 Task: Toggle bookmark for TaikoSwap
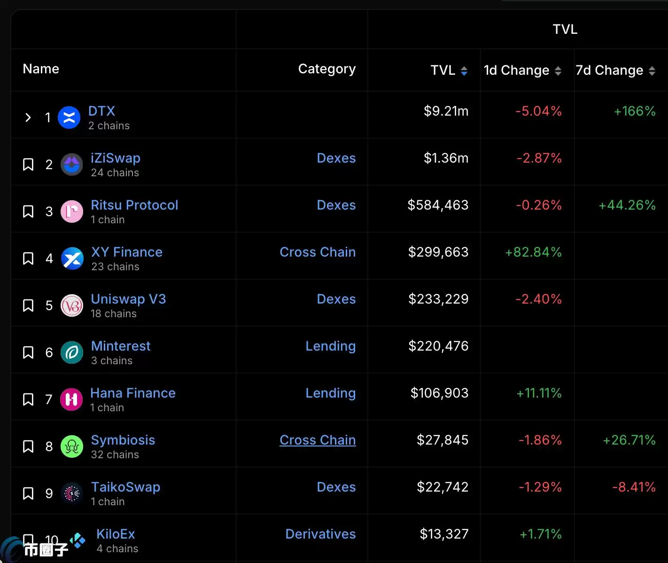28,493
